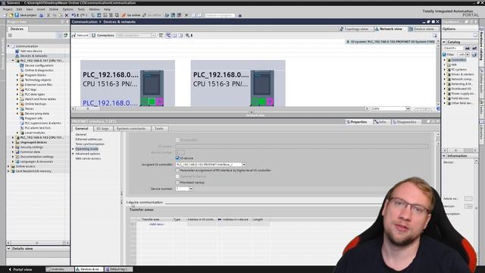
Task: Expand Controllers in the hardware catalog
Action: click(x=445, y=60)
